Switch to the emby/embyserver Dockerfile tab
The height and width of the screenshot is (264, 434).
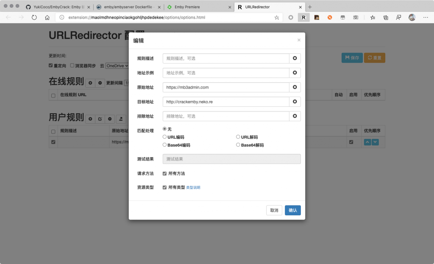[128, 7]
